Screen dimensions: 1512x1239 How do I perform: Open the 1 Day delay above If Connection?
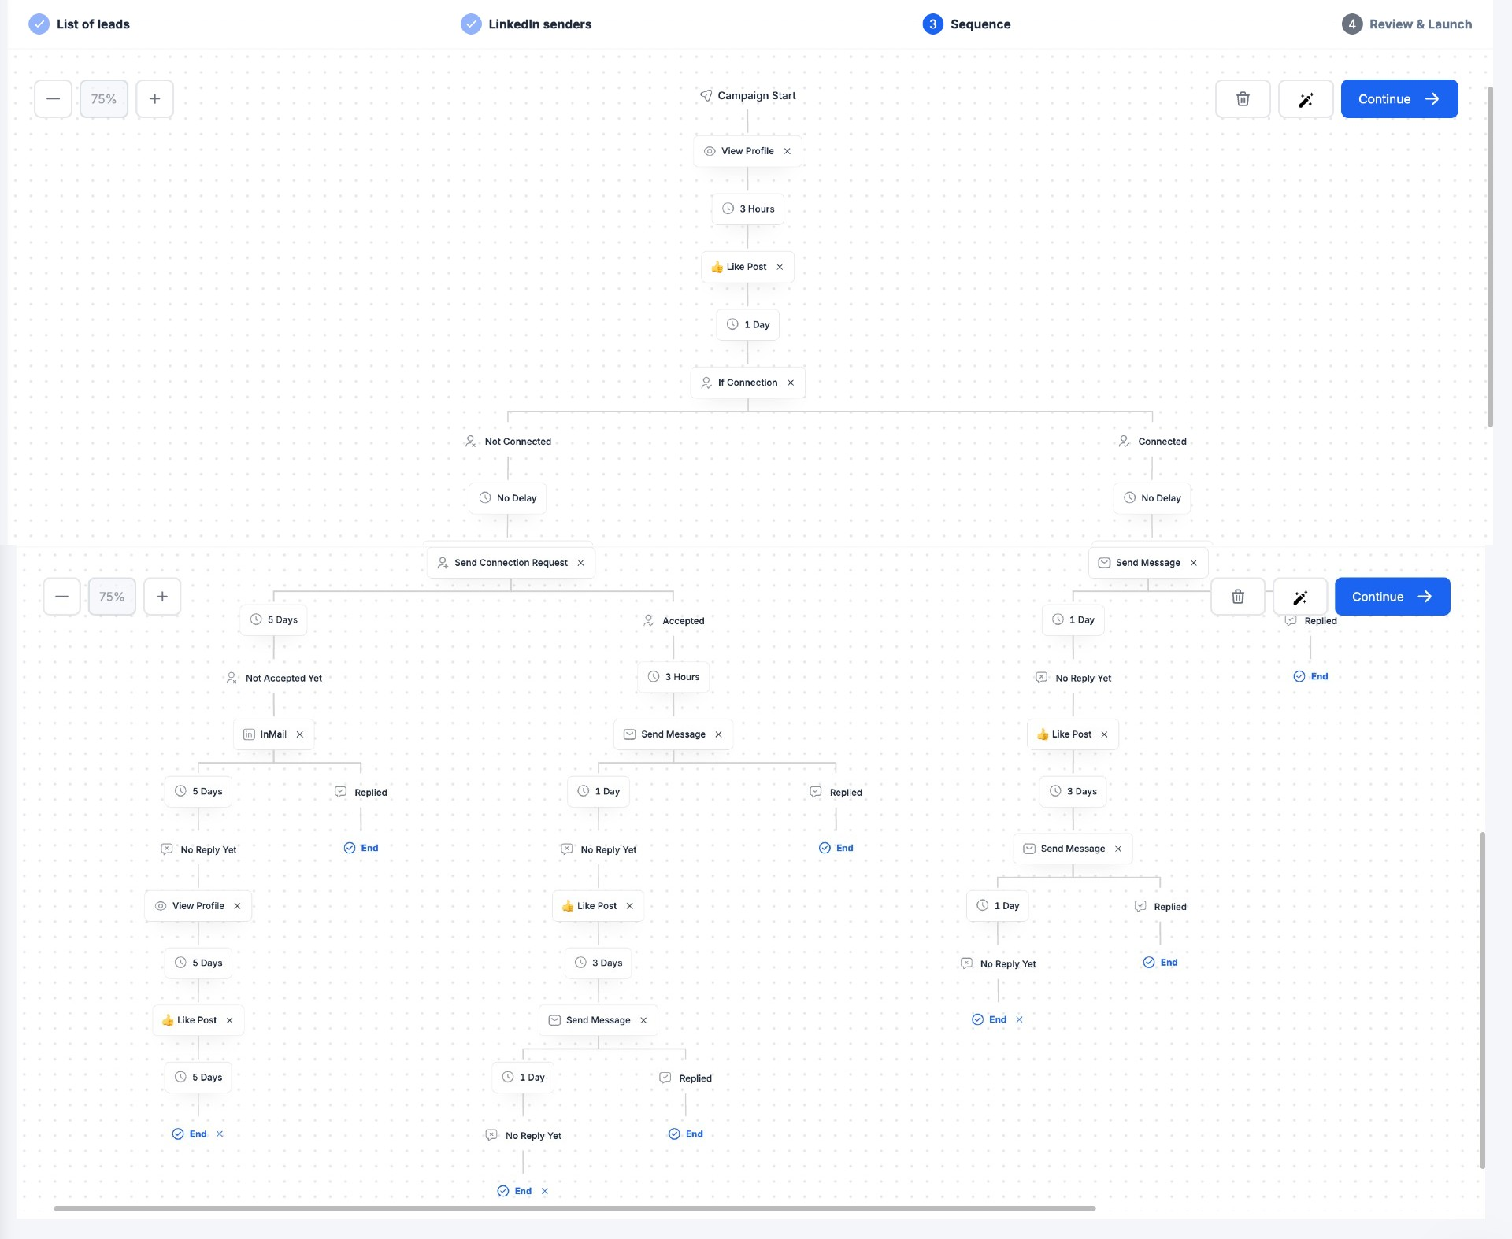tap(748, 324)
